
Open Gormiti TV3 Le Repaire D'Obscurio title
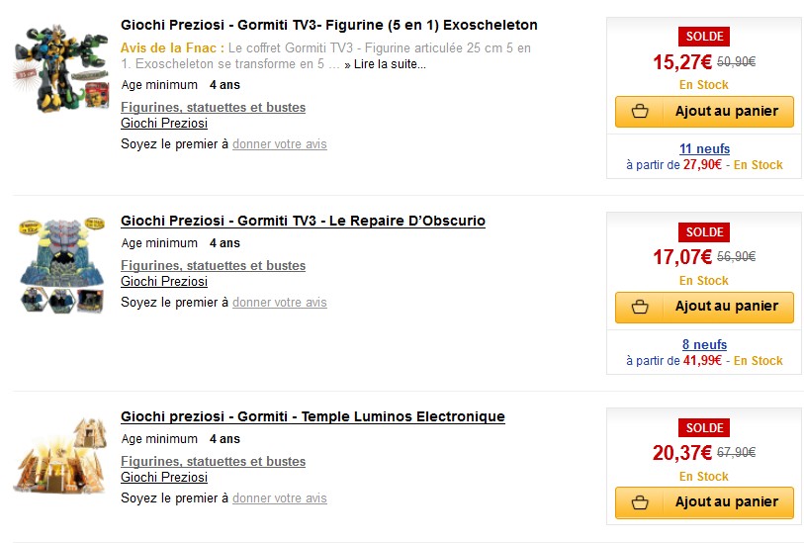pyautogui.click(x=303, y=221)
